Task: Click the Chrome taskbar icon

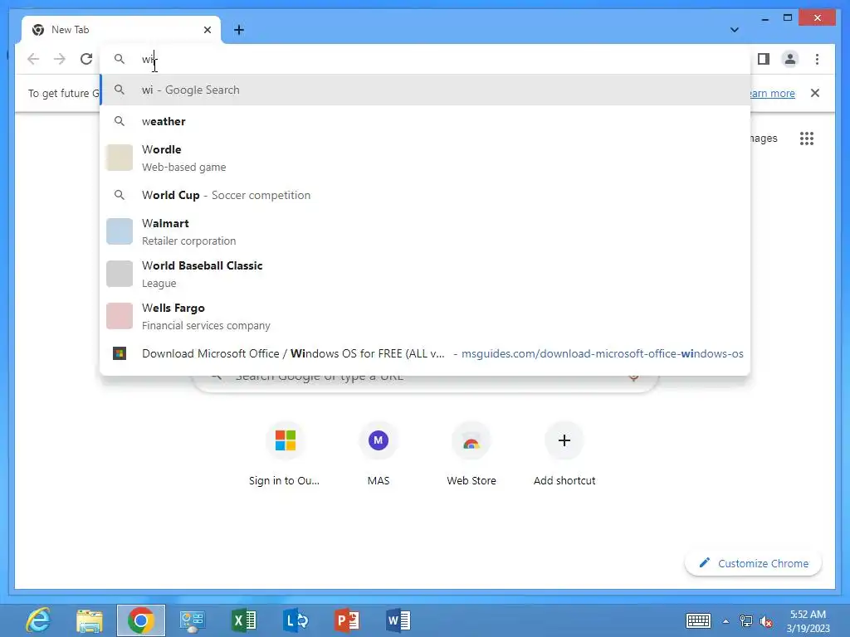Action: click(141, 620)
